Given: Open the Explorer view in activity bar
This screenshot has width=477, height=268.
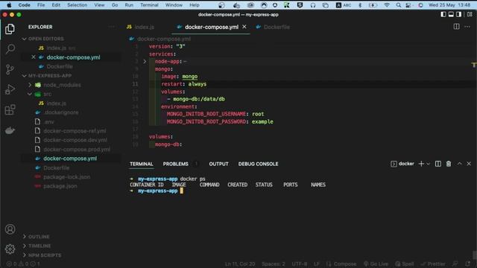Looking at the screenshot, I should point(10,29).
